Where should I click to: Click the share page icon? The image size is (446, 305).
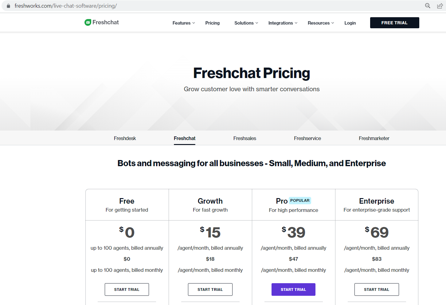point(440,6)
